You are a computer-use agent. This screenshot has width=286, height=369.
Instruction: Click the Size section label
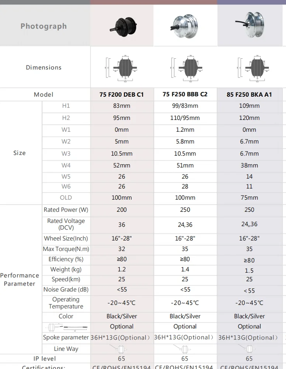click(20, 153)
